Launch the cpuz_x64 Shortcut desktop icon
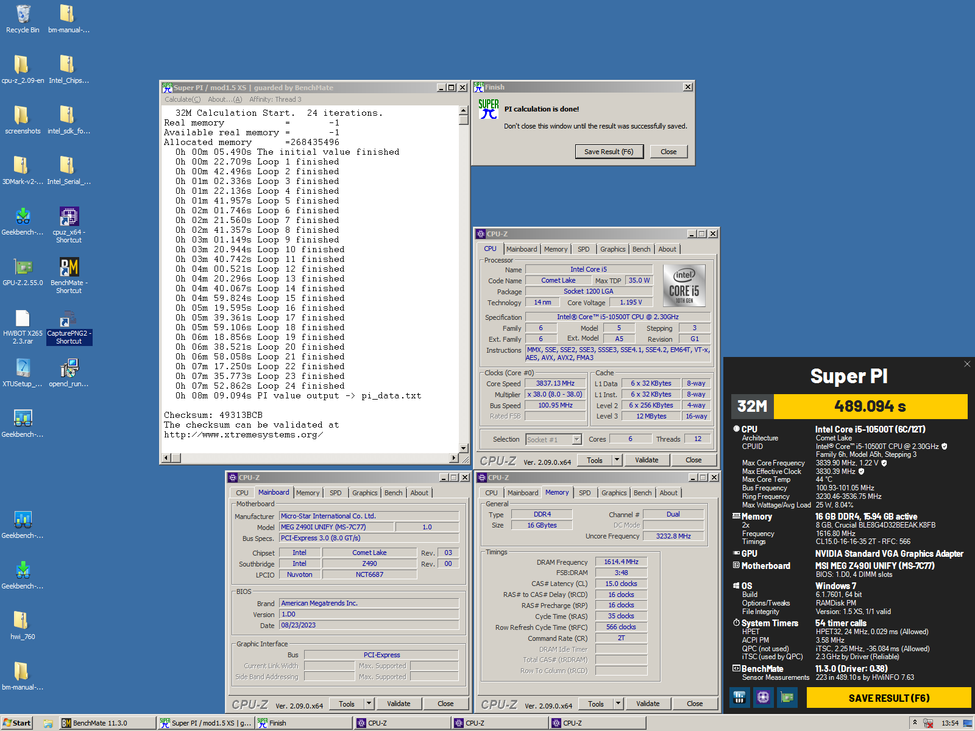The image size is (975, 731). [x=68, y=225]
